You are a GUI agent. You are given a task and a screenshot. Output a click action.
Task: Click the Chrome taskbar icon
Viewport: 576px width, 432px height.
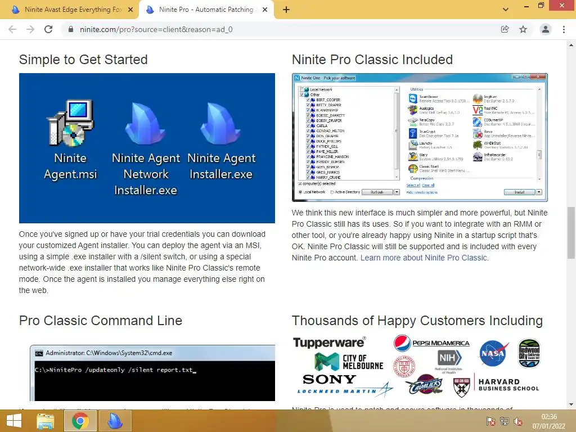(x=80, y=421)
